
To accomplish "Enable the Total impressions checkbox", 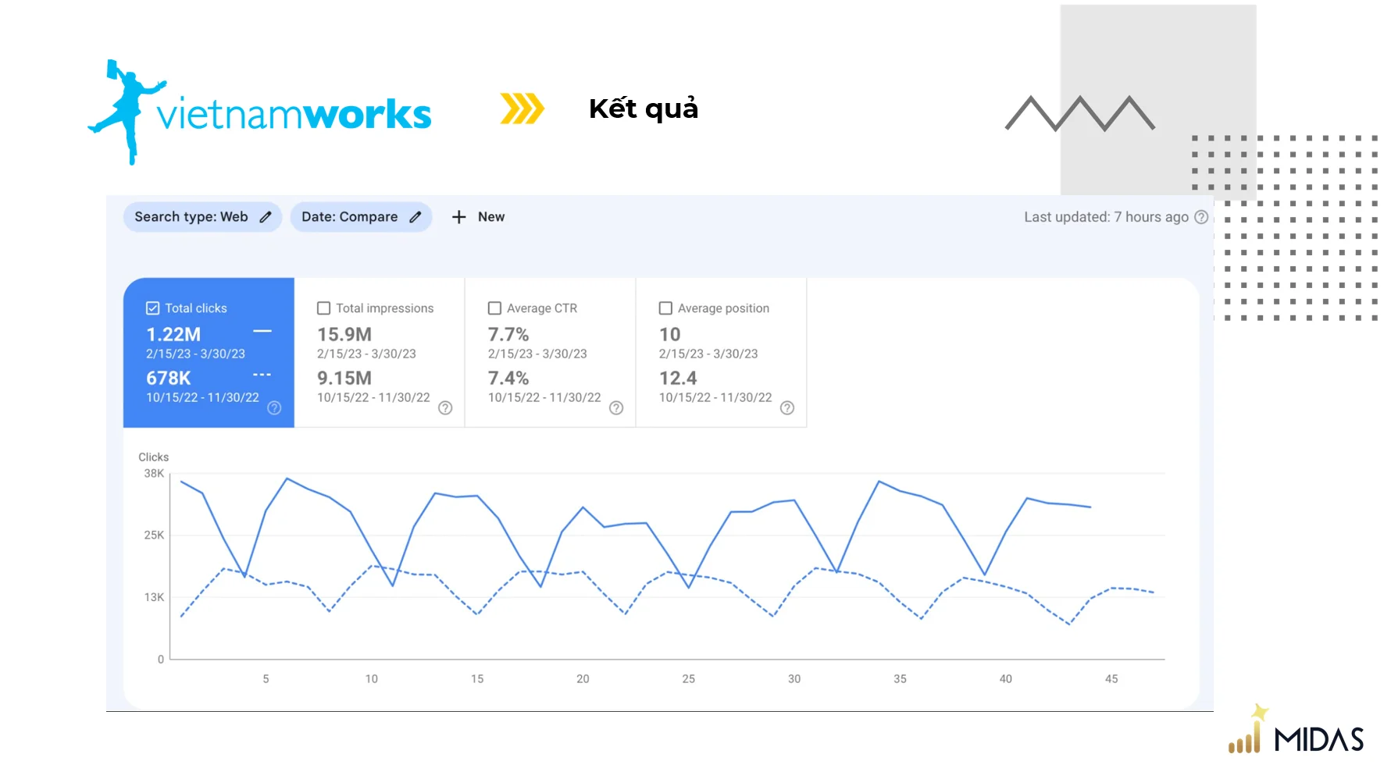I will pos(324,308).
